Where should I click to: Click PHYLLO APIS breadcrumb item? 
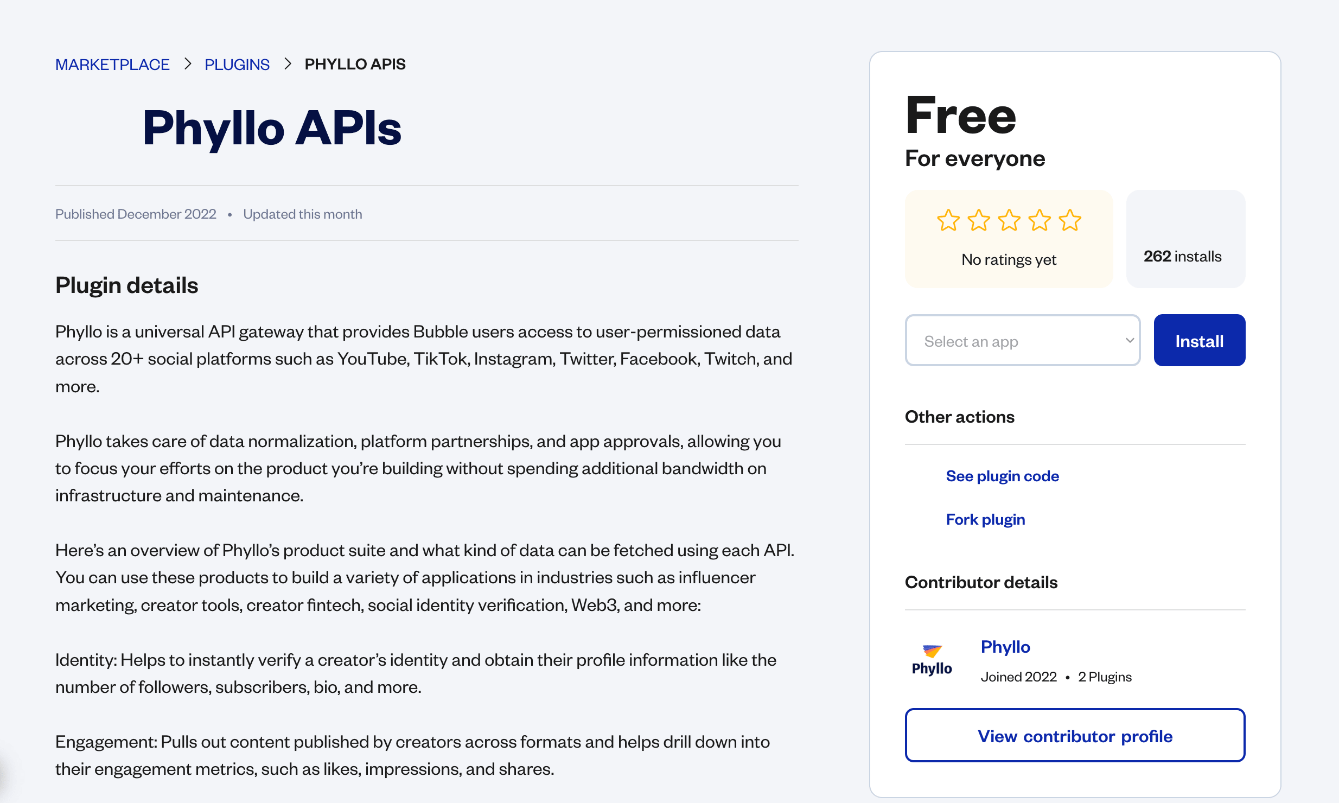pos(355,64)
